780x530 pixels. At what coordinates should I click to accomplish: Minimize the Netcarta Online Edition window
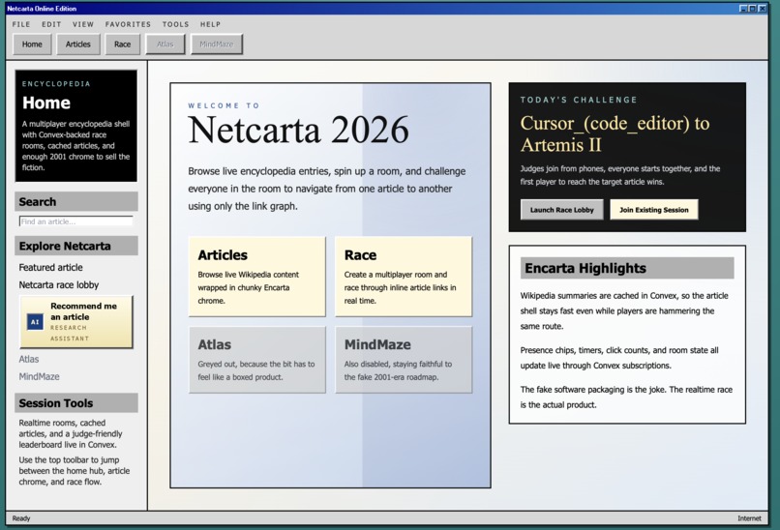click(x=743, y=9)
